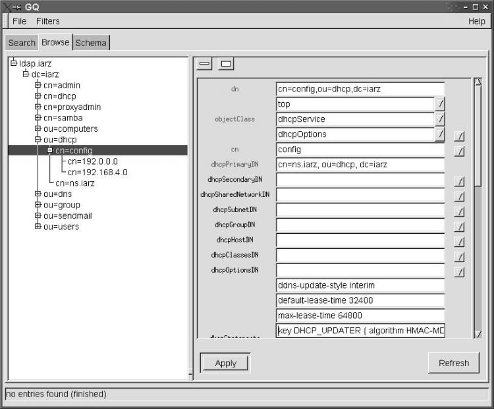The image size is (494, 409).
Task: Expand the ou=users tree node
Action: click(x=38, y=227)
